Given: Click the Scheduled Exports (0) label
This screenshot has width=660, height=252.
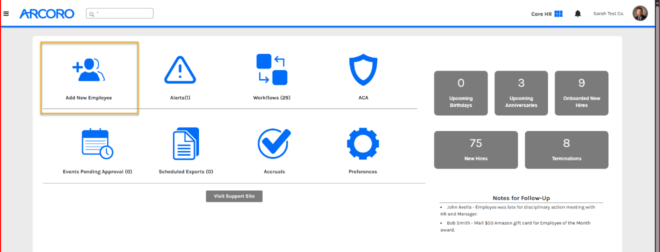Looking at the screenshot, I should pyautogui.click(x=186, y=171).
